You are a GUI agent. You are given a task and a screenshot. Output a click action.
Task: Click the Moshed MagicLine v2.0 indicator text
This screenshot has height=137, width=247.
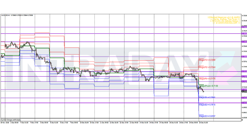click(224, 17)
